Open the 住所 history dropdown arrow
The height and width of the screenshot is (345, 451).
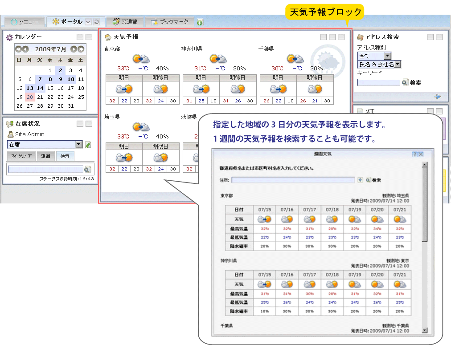coord(360,180)
